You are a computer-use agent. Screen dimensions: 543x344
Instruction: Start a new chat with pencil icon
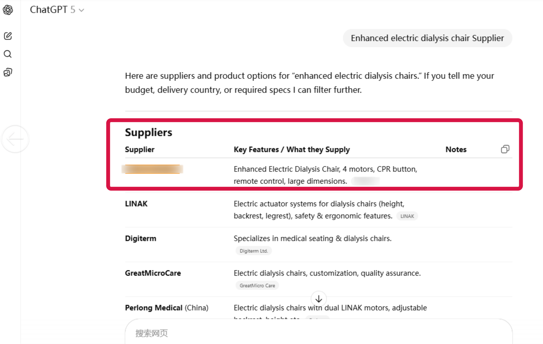pos(8,36)
